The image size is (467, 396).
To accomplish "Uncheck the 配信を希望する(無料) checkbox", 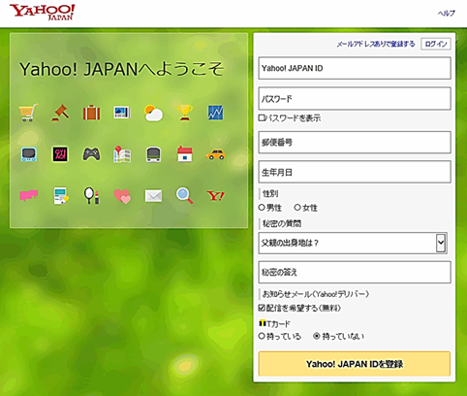I will click(x=262, y=308).
